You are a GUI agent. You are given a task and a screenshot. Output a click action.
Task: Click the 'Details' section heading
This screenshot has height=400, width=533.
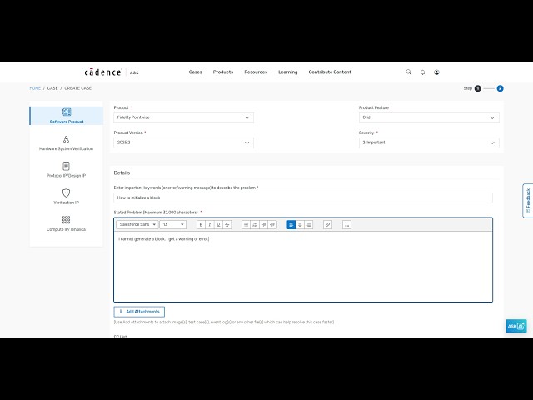point(122,172)
